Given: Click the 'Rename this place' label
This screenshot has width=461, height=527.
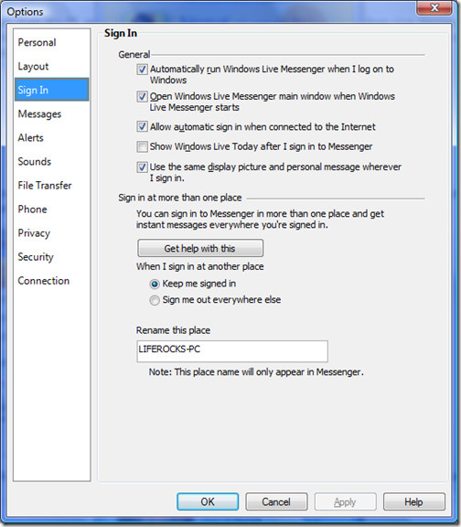Looking at the screenshot, I should pos(173,330).
